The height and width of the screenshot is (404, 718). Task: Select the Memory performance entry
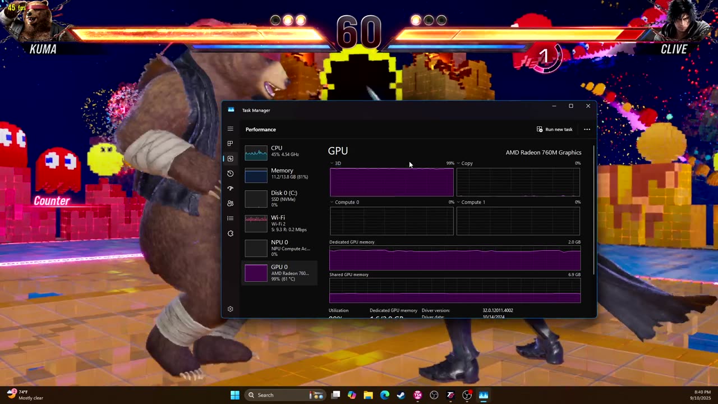point(279,174)
